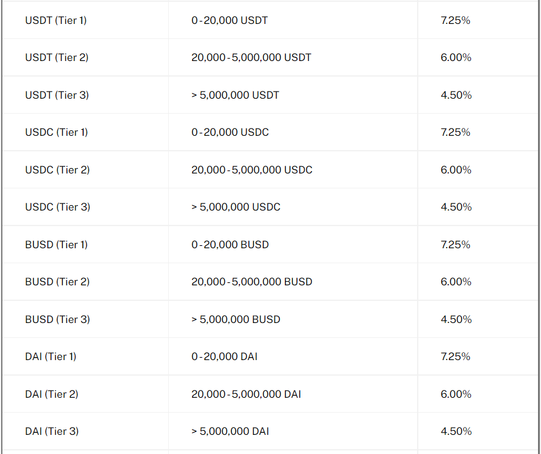Click the 0-20,000 BUSD range

click(x=230, y=245)
